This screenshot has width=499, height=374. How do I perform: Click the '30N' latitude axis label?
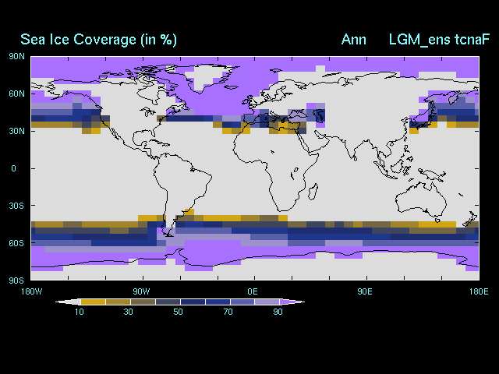16,131
